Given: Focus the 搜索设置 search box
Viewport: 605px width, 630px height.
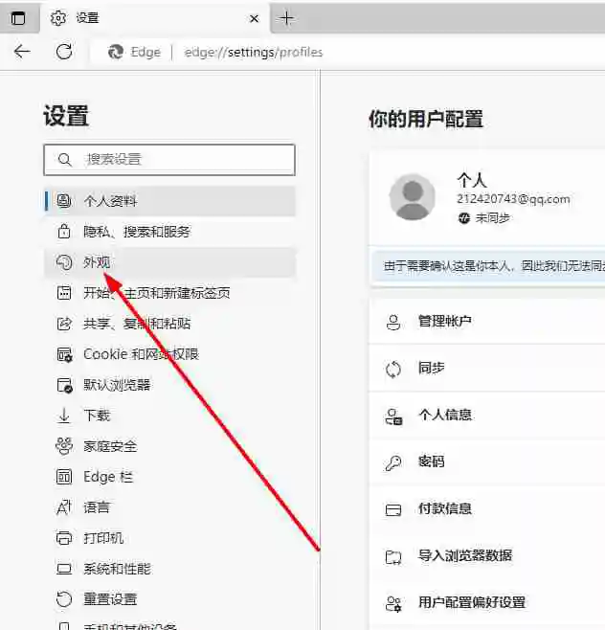Looking at the screenshot, I should pyautogui.click(x=169, y=160).
